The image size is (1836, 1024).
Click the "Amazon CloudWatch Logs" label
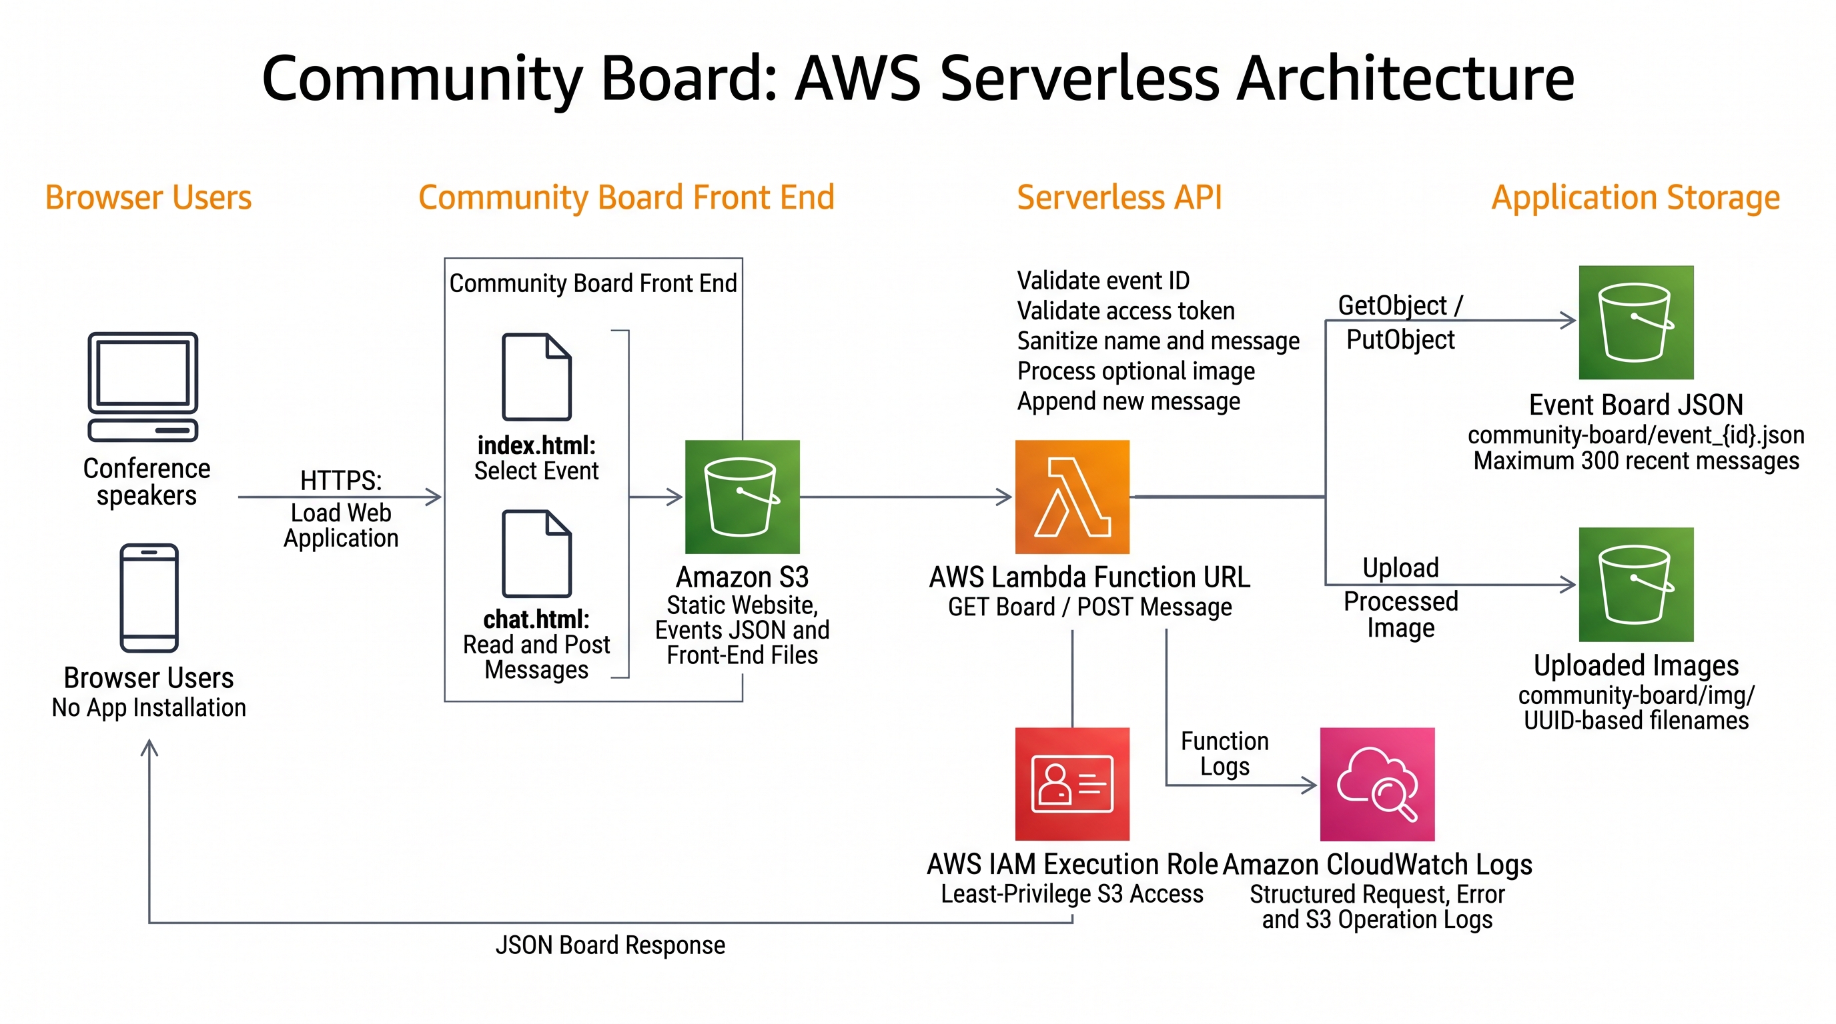pyautogui.click(x=1377, y=864)
